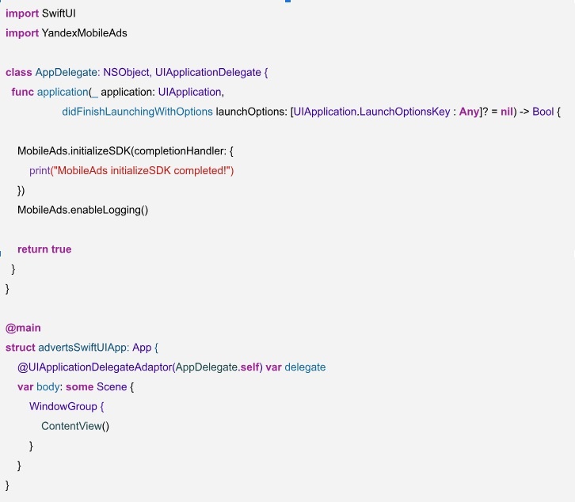
Task: Click the WindowGroup keyword
Action: [x=63, y=406]
